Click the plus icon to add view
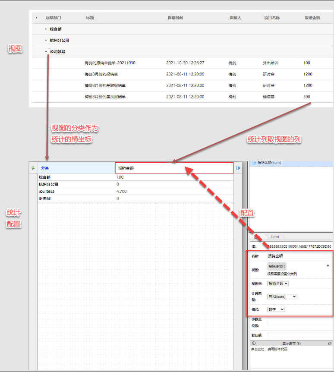Viewport: 334px width, 372px height. pos(328,266)
